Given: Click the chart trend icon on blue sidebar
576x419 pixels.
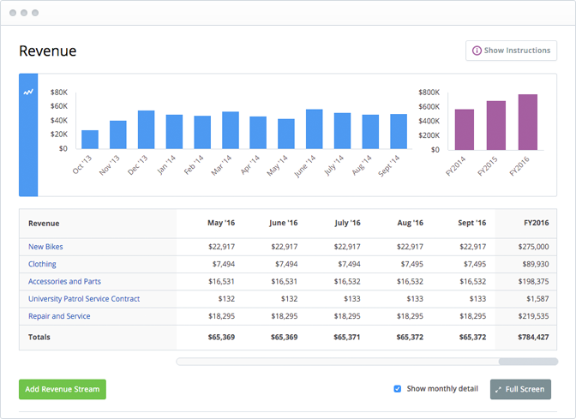Looking at the screenshot, I should 28,92.
